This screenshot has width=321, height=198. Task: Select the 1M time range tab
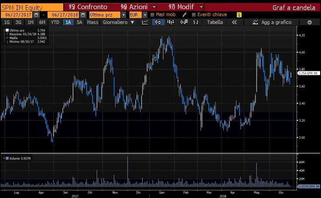coord(30,22)
